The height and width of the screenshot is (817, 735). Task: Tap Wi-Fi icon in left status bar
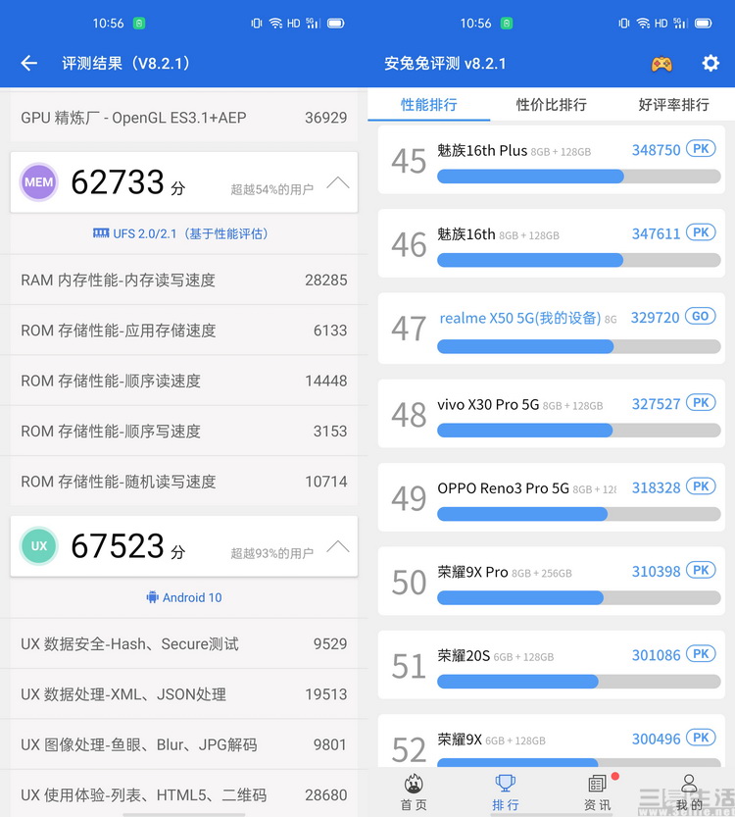click(276, 23)
